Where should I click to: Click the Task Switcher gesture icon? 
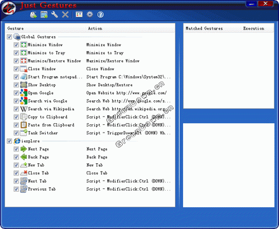(24, 133)
